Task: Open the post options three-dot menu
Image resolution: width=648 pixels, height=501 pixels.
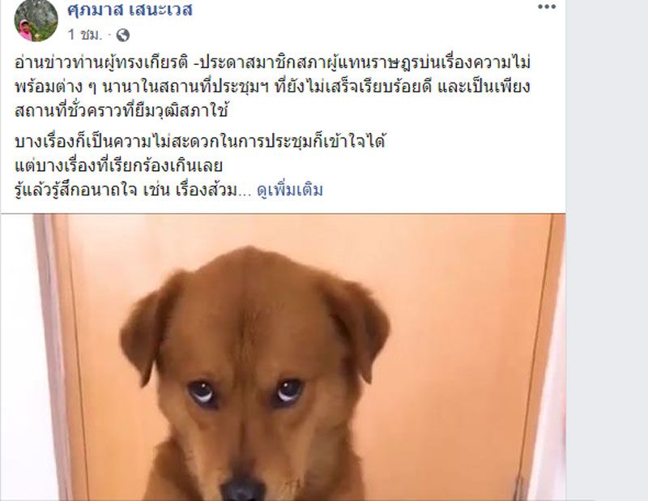Action: click(546, 6)
